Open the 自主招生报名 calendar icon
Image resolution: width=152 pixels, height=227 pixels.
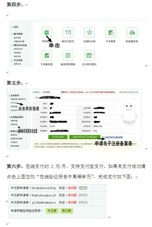click(90, 55)
